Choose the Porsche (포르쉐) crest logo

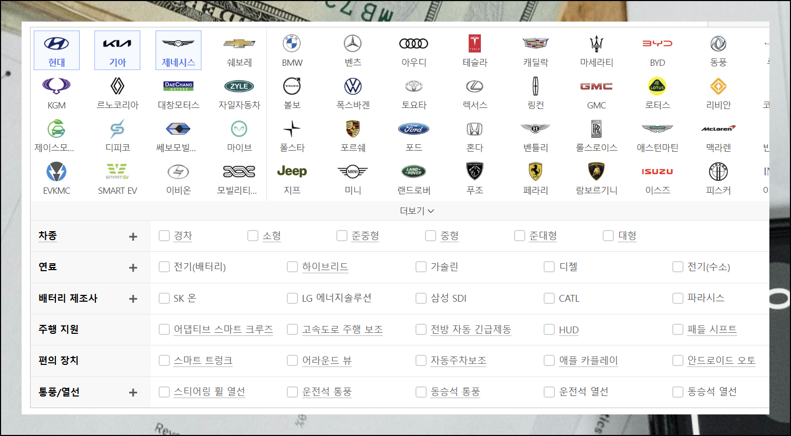click(x=353, y=128)
